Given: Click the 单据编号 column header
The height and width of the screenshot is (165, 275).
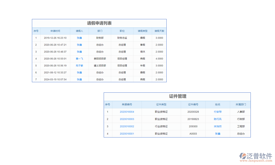Looking at the screenshot, I should point(127,105).
